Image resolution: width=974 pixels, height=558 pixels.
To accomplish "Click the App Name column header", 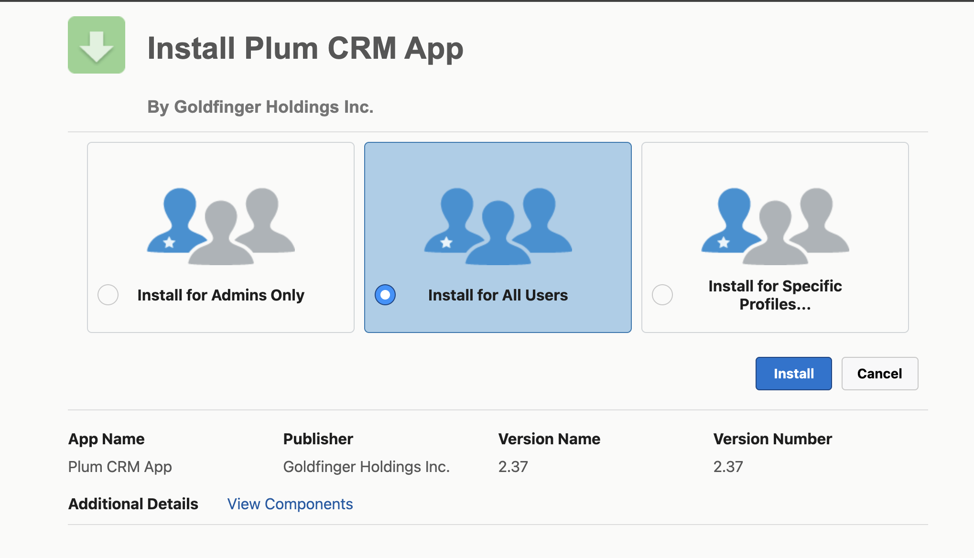I will (x=107, y=439).
